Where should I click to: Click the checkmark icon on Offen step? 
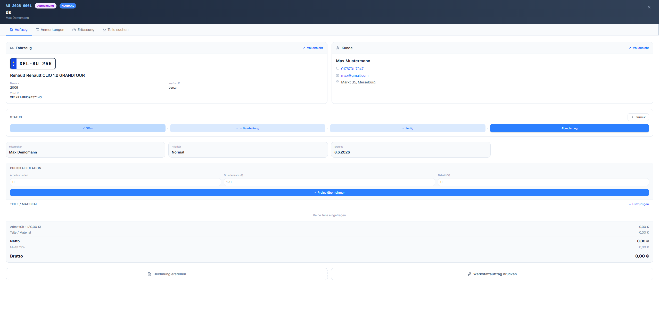coord(84,128)
